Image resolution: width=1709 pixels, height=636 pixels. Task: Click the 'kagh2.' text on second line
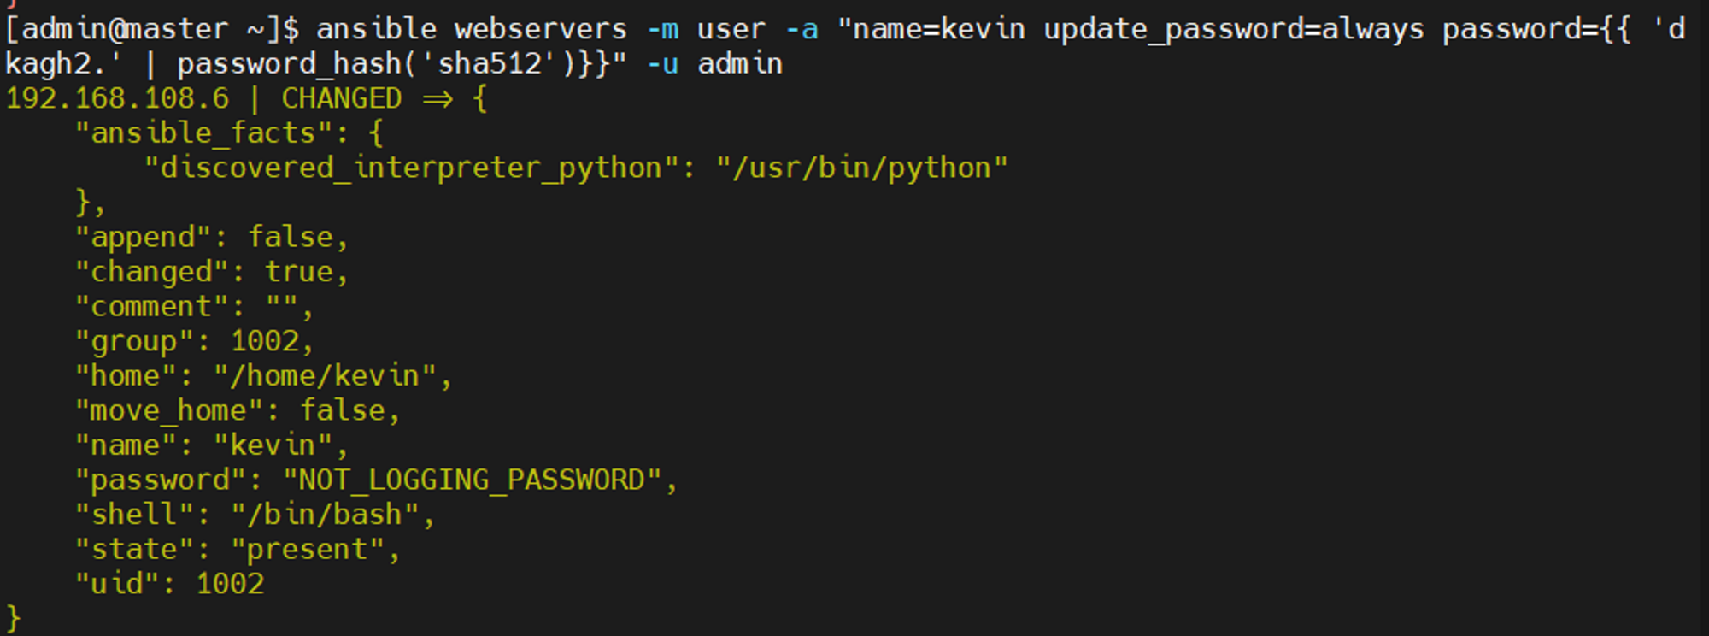pos(64,65)
